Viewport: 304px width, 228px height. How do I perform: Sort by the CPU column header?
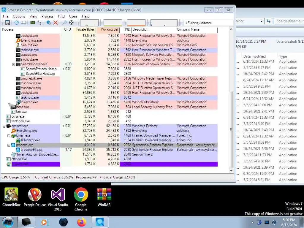[66, 29]
